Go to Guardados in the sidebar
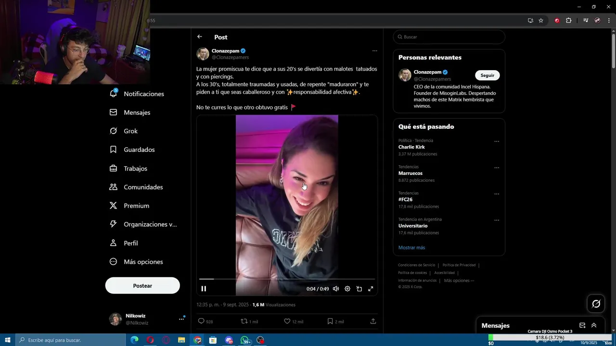 pos(139,149)
